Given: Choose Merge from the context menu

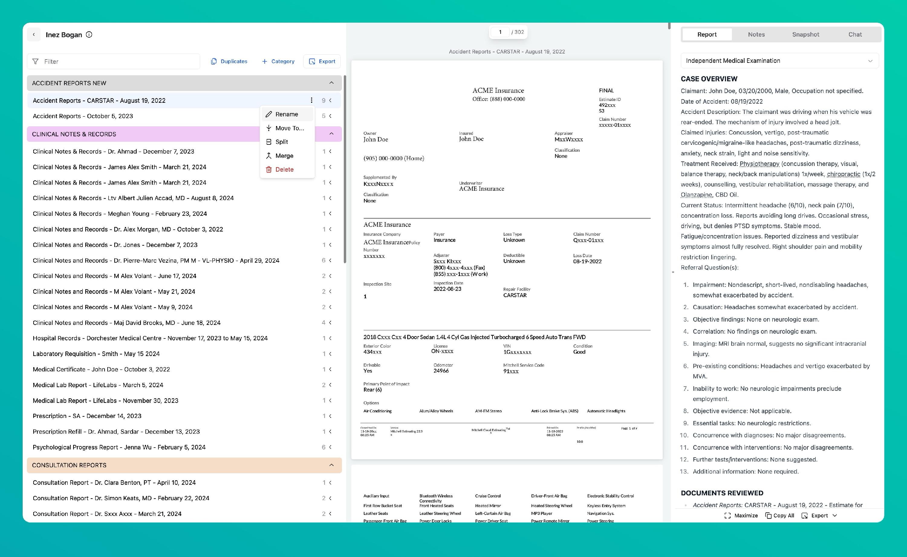Looking at the screenshot, I should tap(284, 156).
